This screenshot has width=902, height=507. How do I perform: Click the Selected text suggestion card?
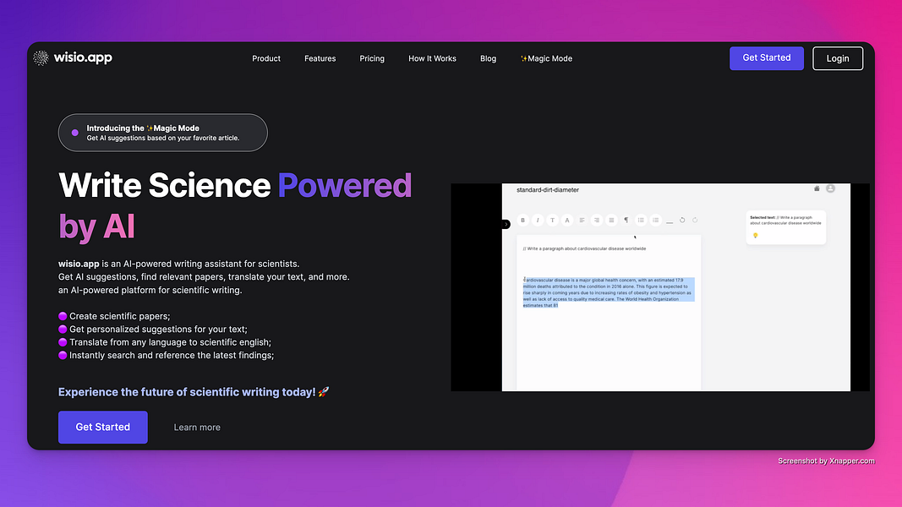coord(786,226)
